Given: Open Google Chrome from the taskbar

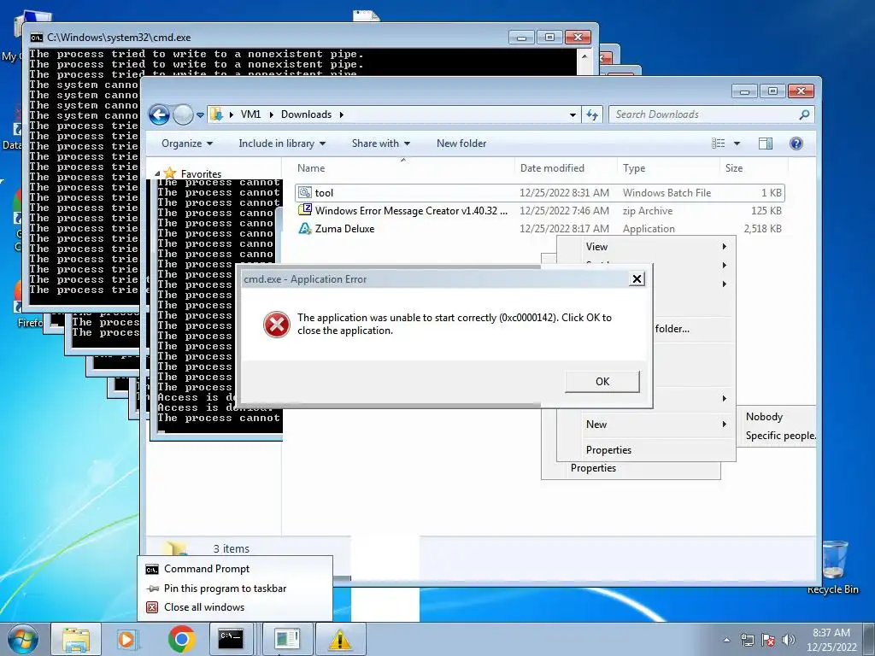Looking at the screenshot, I should pos(181,639).
